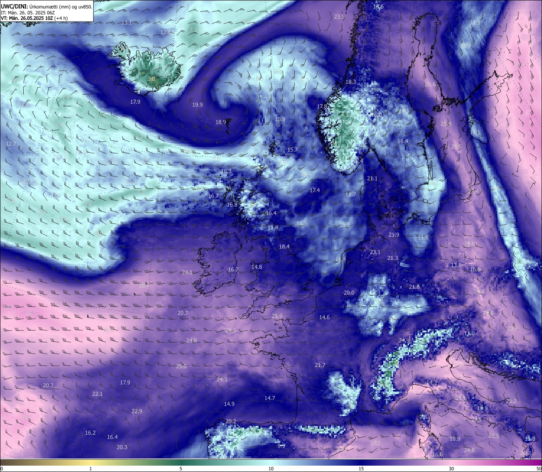Viewport: 542px width, 472px height.
Task: Select the 14.6 value over northern France
Action: 324,317
